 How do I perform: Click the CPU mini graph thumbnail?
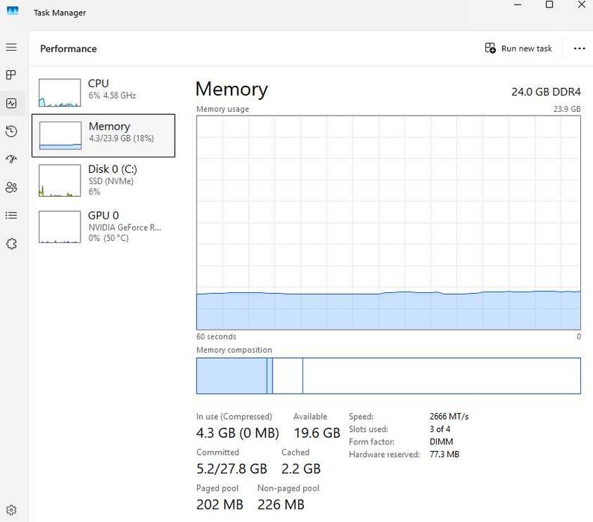coord(60,92)
